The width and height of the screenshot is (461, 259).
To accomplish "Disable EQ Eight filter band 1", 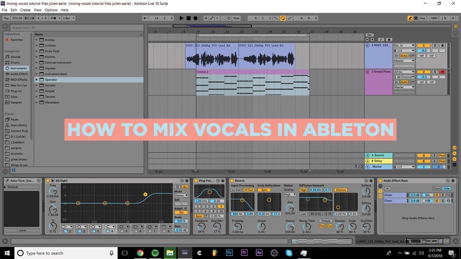I will (66, 231).
